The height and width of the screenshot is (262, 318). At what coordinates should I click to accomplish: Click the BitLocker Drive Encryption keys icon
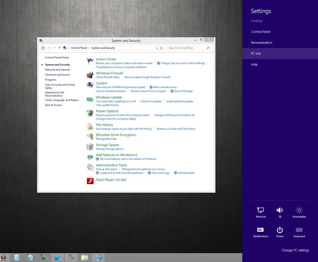click(90, 137)
